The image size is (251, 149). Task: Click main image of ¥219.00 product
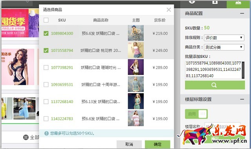[136, 33]
